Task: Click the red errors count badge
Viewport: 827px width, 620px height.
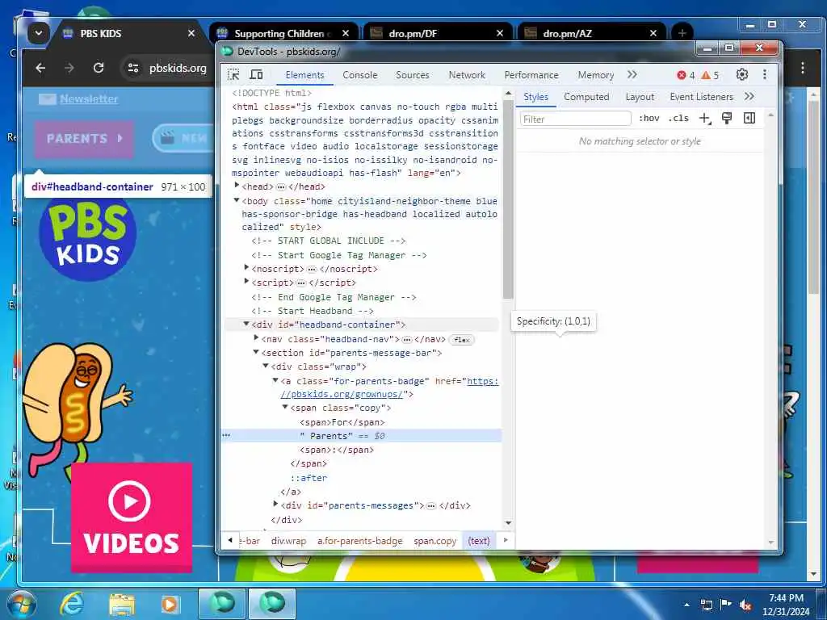Action: [x=686, y=75]
